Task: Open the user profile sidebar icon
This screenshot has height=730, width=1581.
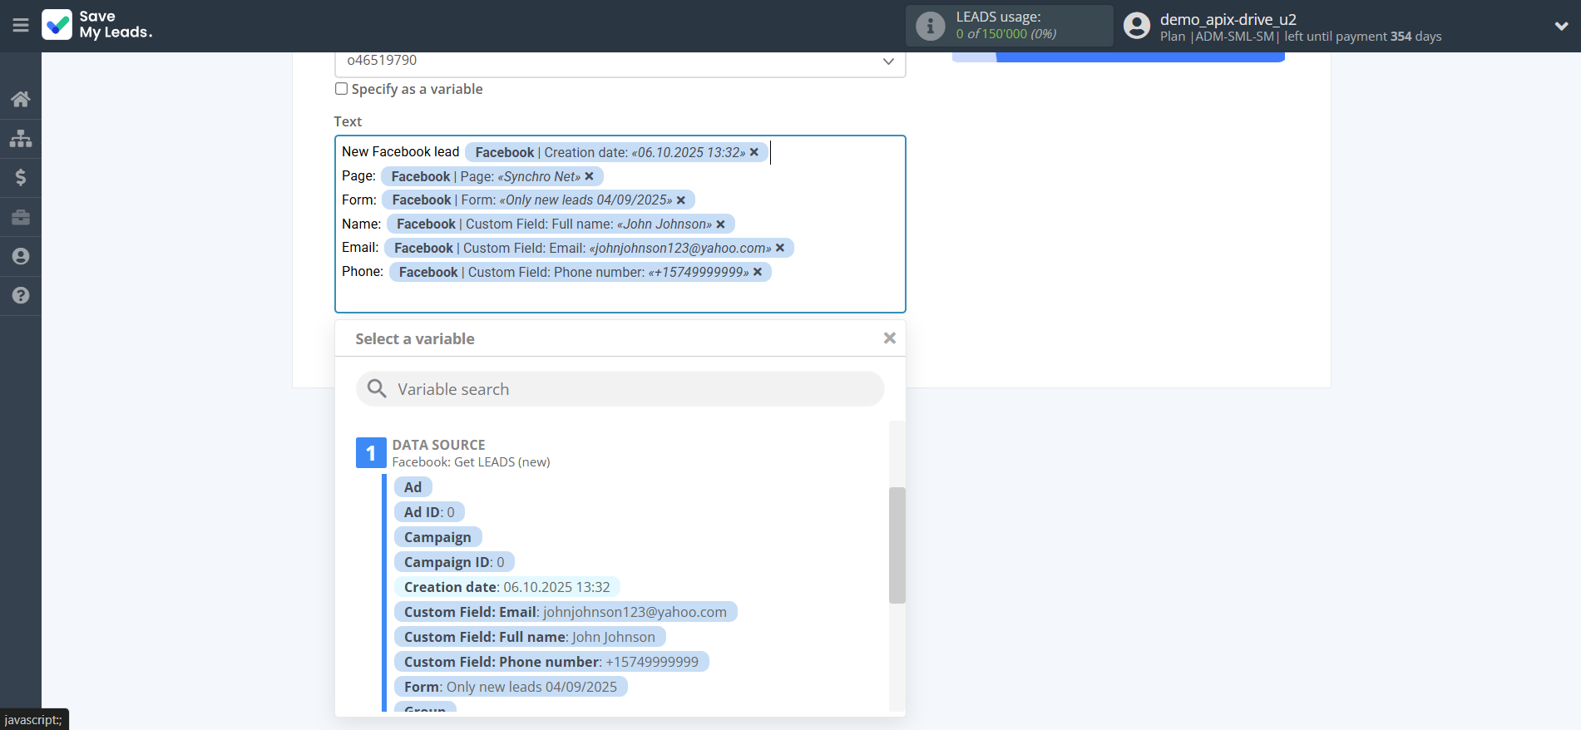Action: [x=21, y=256]
